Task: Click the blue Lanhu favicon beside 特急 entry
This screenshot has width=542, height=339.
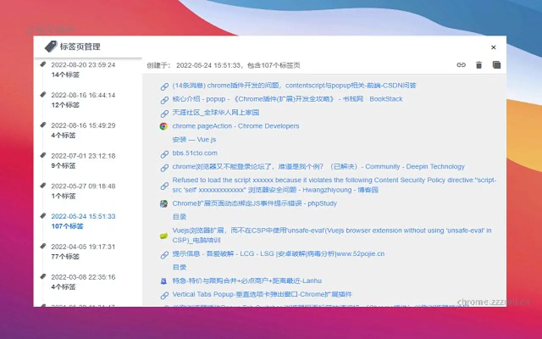Action: click(163, 281)
